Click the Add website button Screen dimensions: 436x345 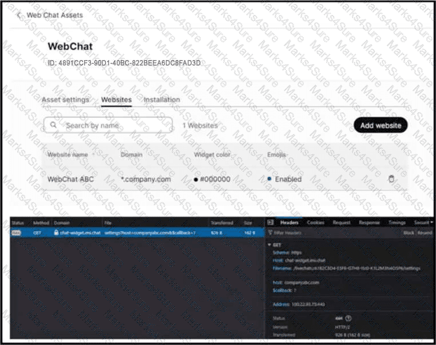[380, 125]
